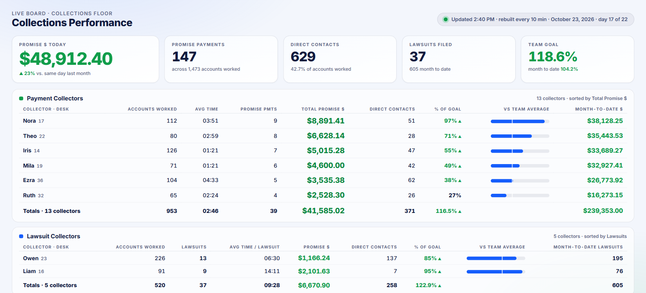646x293 pixels.
Task: Click the Collections Performance page title
Action: [x=72, y=23]
